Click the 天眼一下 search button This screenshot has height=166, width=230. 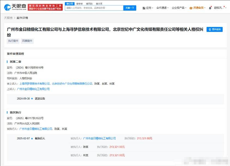[130, 8]
